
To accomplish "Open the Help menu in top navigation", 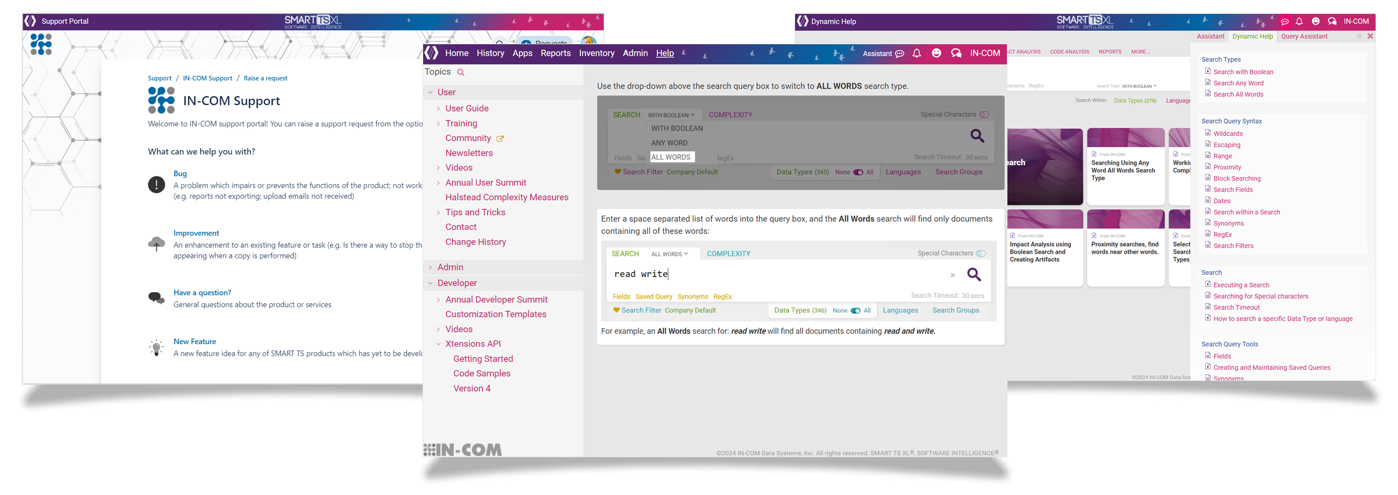I will point(665,53).
